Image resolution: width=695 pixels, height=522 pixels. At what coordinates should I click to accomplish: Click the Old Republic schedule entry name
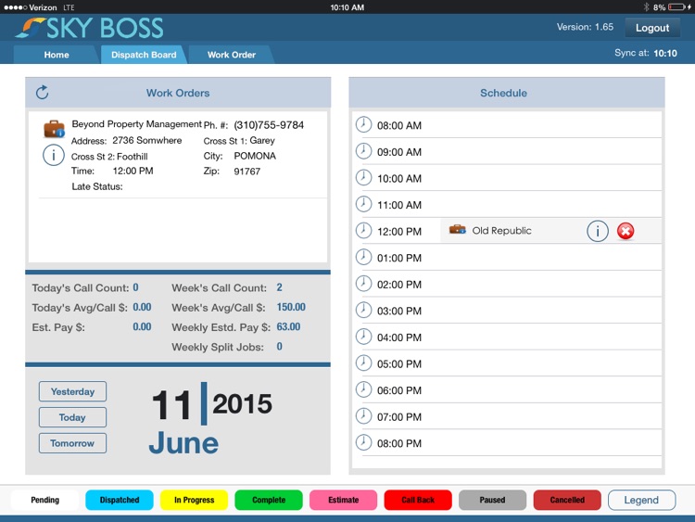(x=501, y=231)
